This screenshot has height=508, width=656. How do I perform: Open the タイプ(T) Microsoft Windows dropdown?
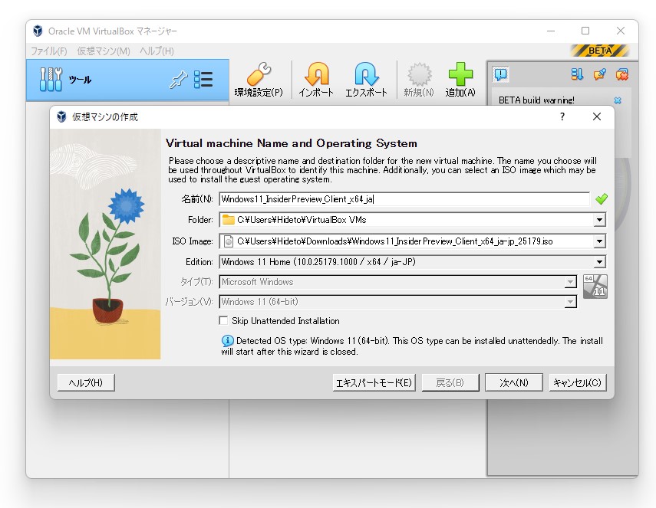(x=398, y=282)
